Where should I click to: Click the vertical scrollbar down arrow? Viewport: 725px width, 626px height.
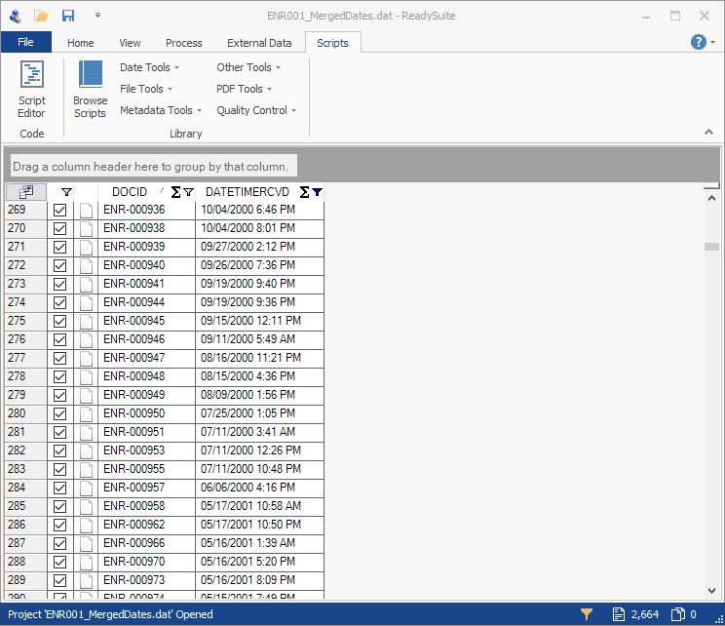click(712, 591)
